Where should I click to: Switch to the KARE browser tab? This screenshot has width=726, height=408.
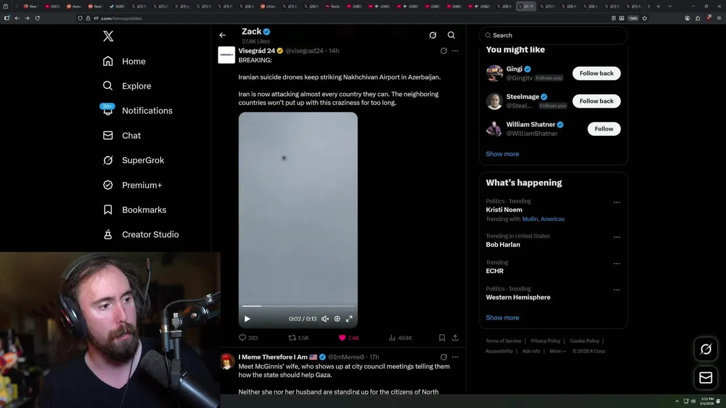point(117,6)
